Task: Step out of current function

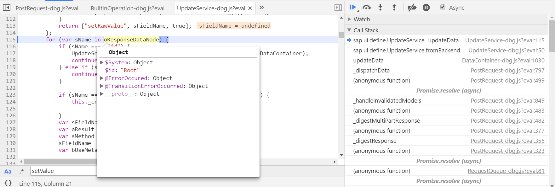Action: pos(394,8)
